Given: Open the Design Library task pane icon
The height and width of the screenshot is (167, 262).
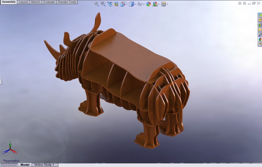Looking at the screenshot, I should [260, 25].
